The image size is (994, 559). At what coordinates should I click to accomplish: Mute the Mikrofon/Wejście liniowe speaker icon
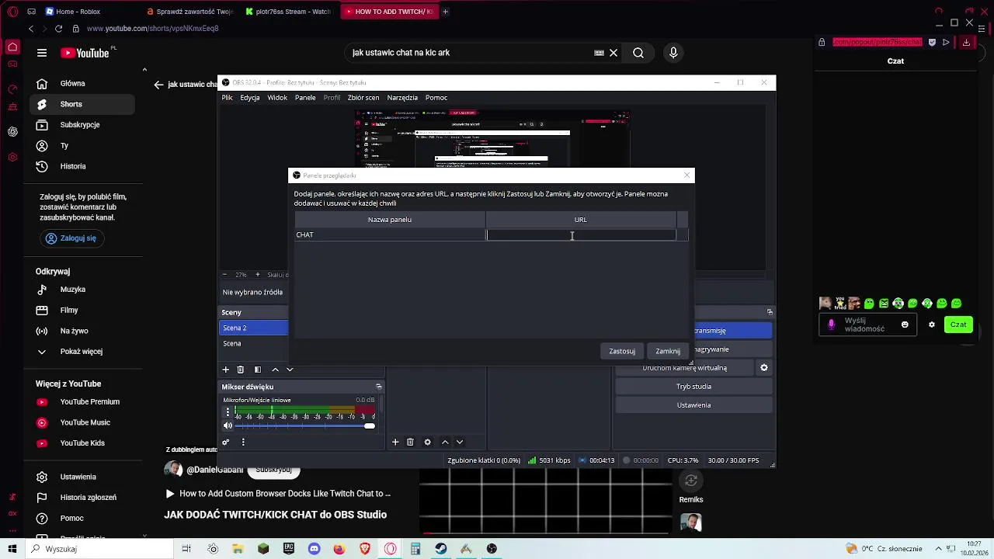click(x=228, y=425)
